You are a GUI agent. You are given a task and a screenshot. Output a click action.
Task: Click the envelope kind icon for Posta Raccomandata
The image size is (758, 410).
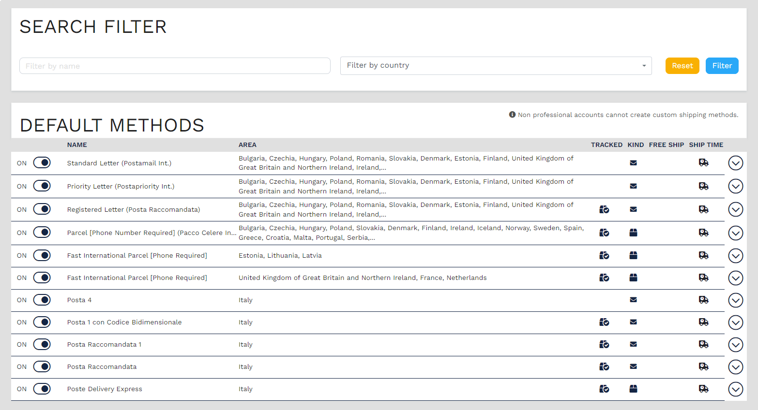[633, 366]
